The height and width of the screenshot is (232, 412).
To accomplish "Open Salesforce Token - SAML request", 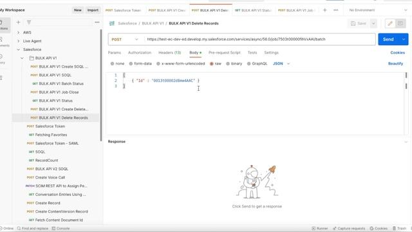I will [53, 143].
